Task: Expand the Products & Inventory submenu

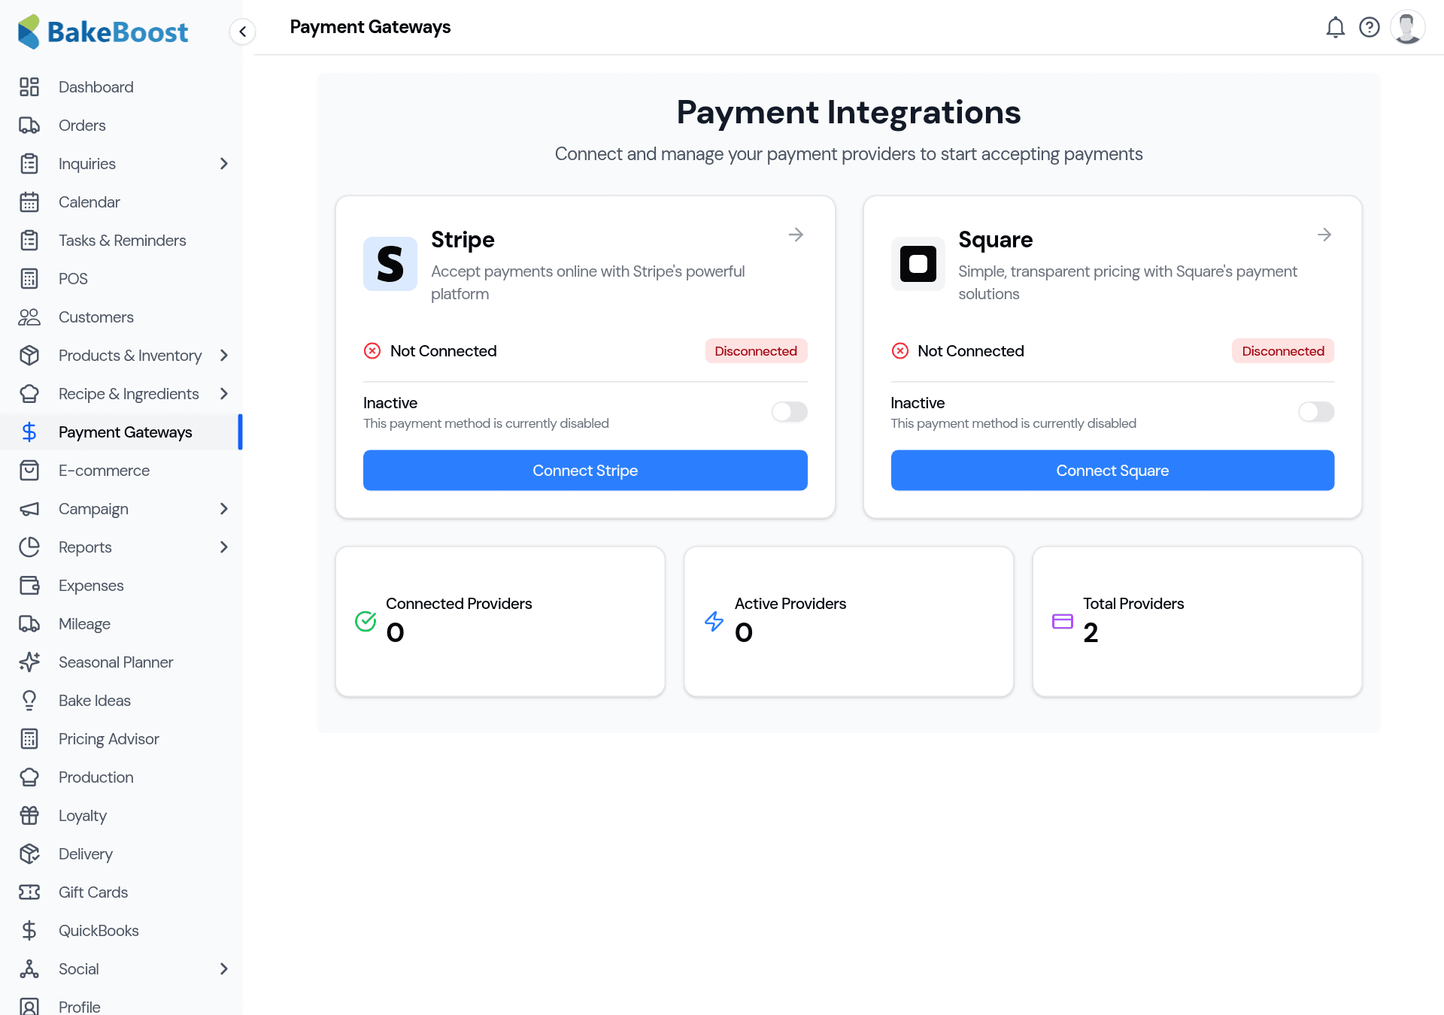Action: click(x=223, y=356)
